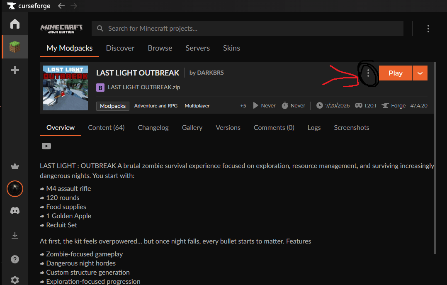
Task: Open the help question mark icon
Action: click(15, 259)
